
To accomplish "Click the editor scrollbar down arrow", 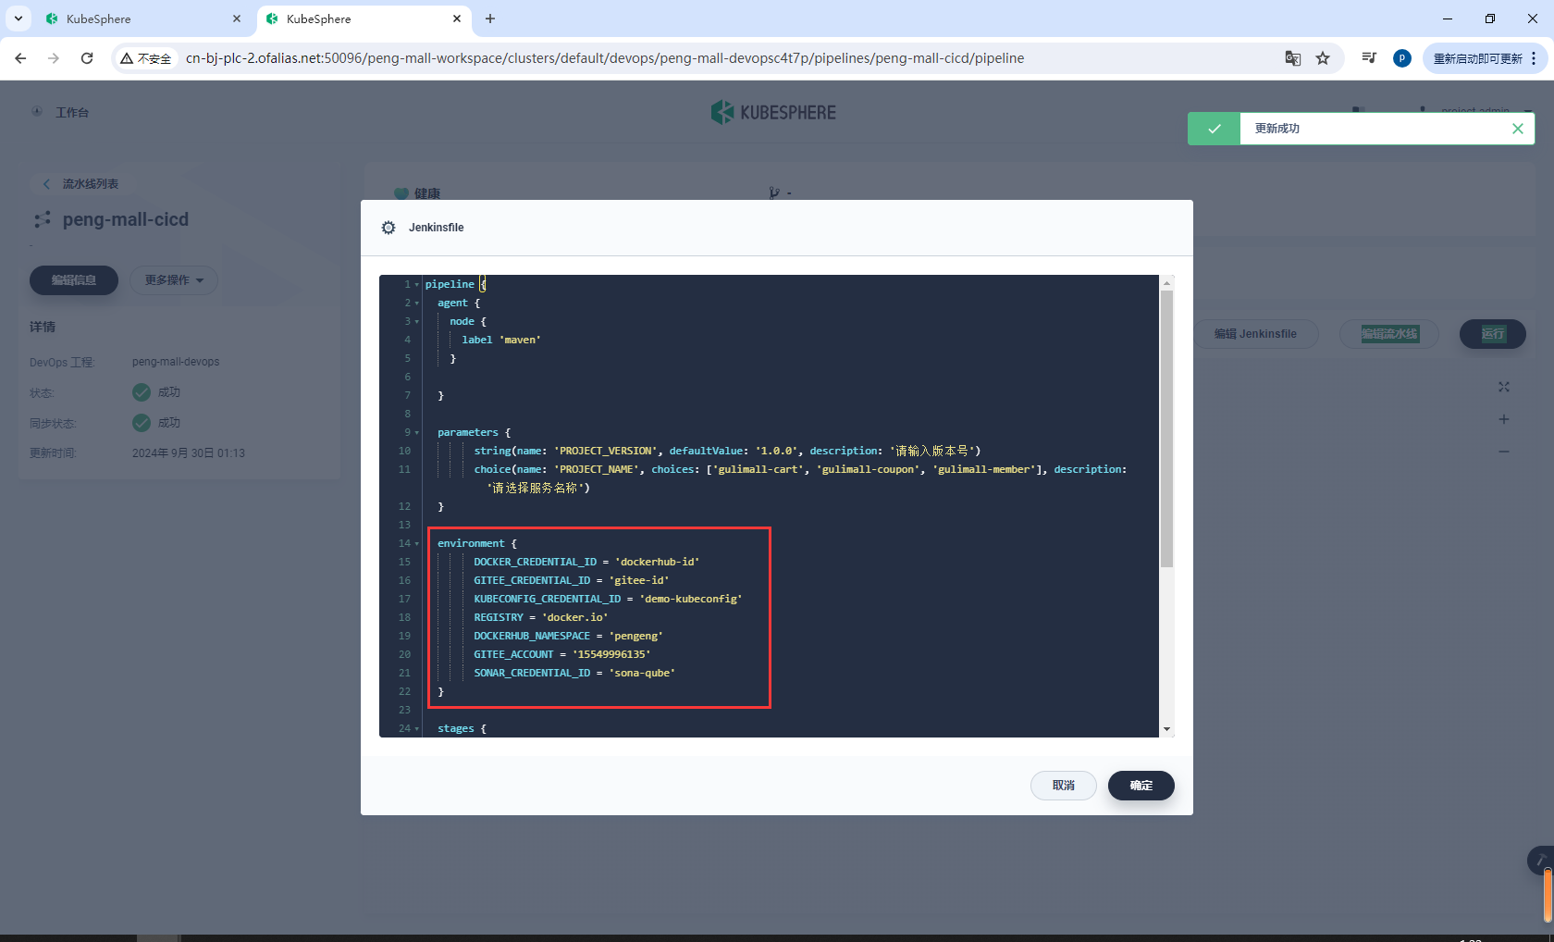I will pyautogui.click(x=1167, y=729).
